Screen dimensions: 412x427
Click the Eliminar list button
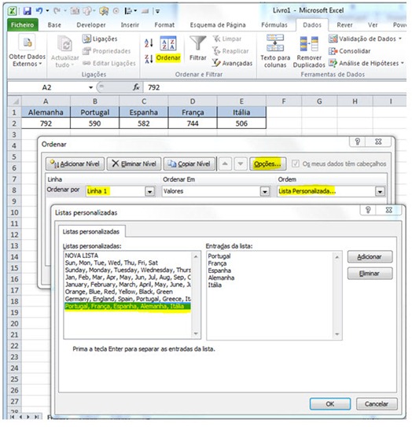coord(370,274)
